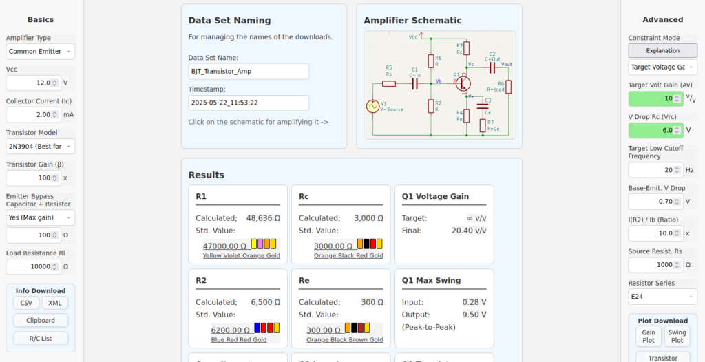Click the Q1 Max Swing card title
Screen dimensions: 705x362
click(431, 280)
